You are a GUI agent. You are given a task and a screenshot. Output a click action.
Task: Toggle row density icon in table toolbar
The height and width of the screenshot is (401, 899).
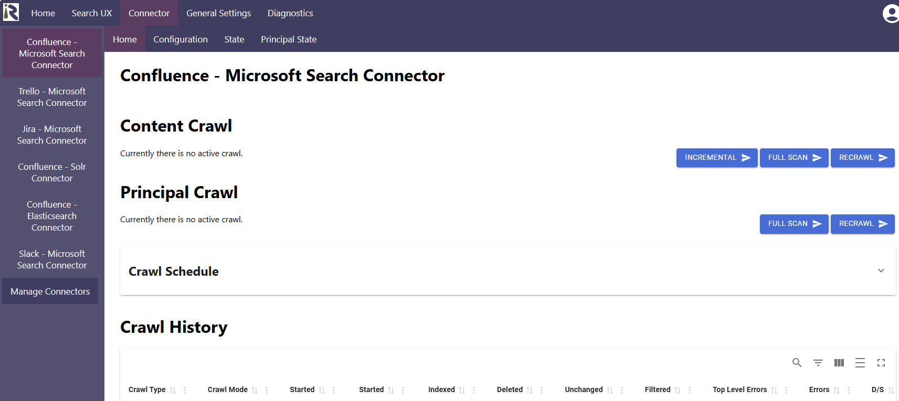click(860, 363)
